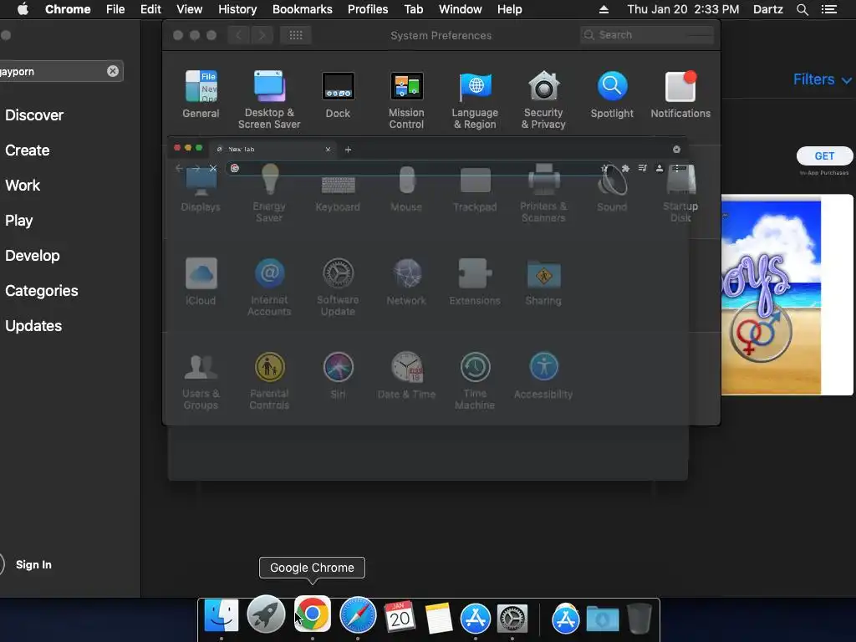The width and height of the screenshot is (856, 642).
Task: Open the Edit menu
Action: (150, 9)
